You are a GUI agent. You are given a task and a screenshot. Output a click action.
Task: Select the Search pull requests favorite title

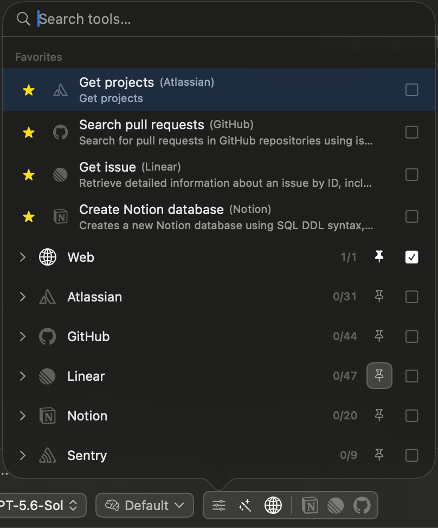pos(141,125)
